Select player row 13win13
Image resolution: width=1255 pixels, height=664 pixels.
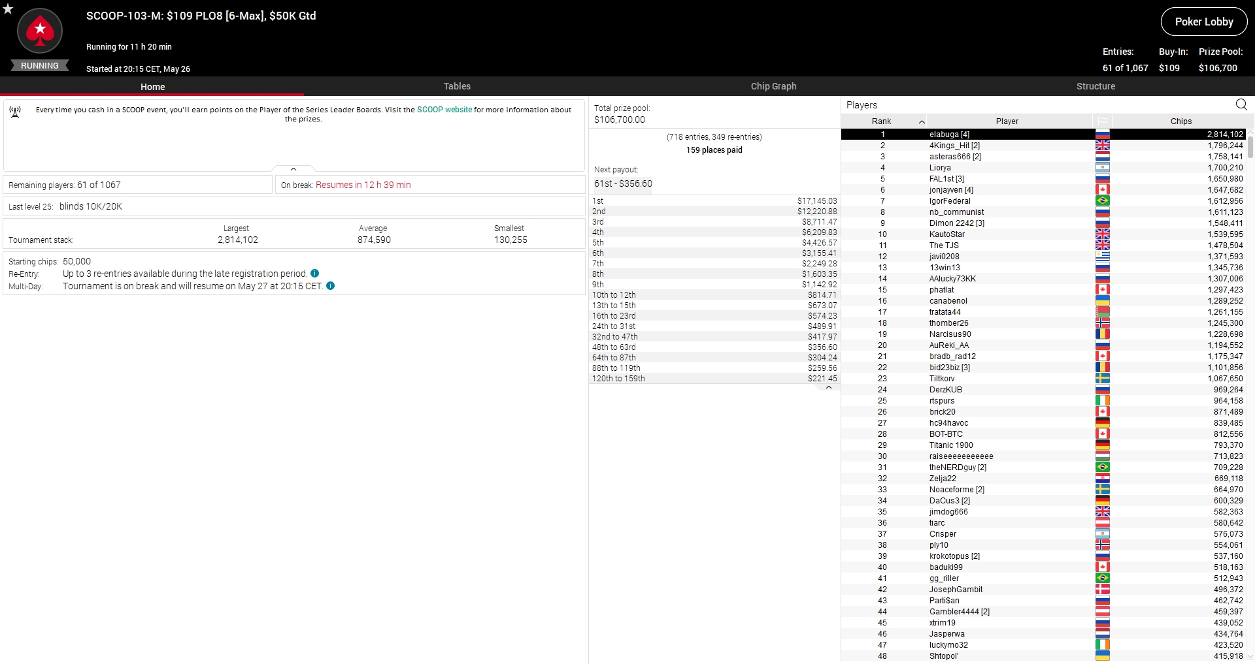pos(1044,268)
